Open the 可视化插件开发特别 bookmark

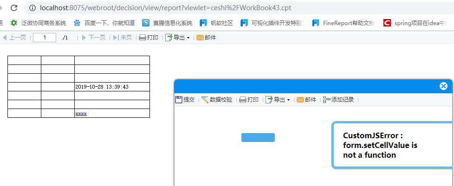tap(272, 23)
